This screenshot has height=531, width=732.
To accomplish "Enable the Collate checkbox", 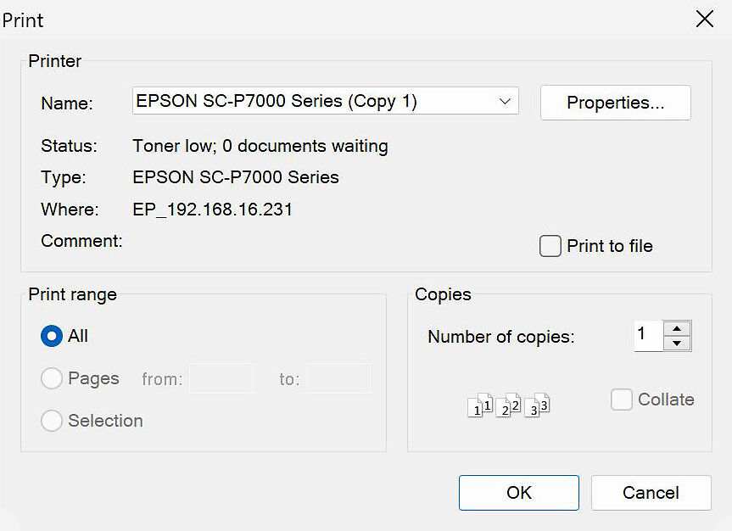I will pos(623,399).
